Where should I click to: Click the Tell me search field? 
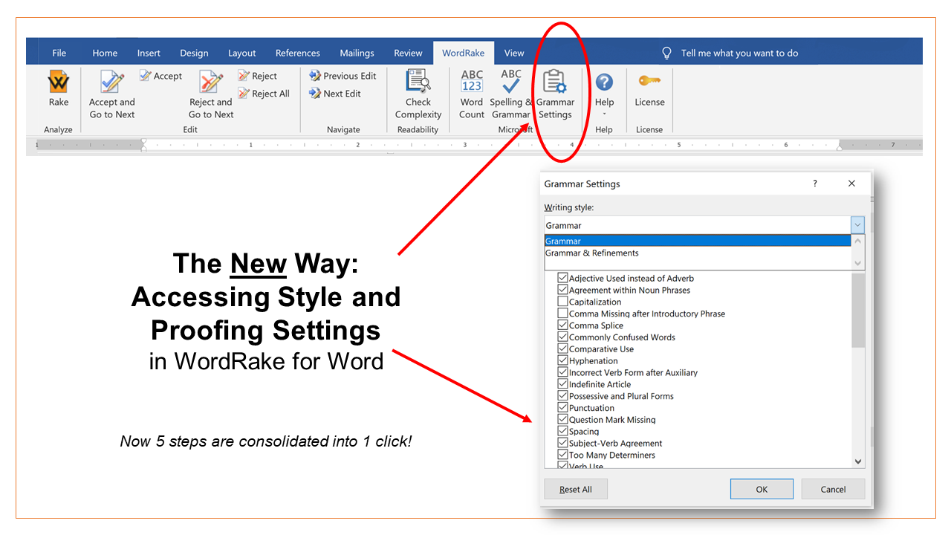(x=739, y=53)
